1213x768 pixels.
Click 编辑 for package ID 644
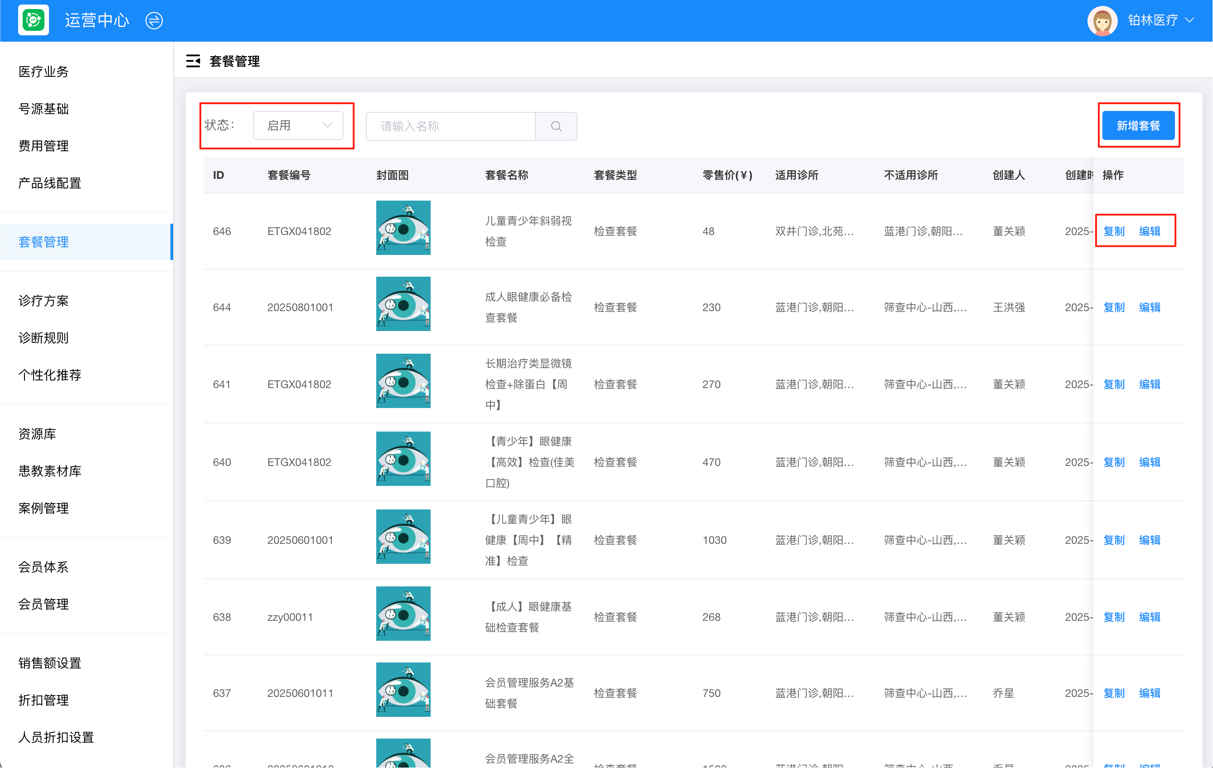point(1150,307)
